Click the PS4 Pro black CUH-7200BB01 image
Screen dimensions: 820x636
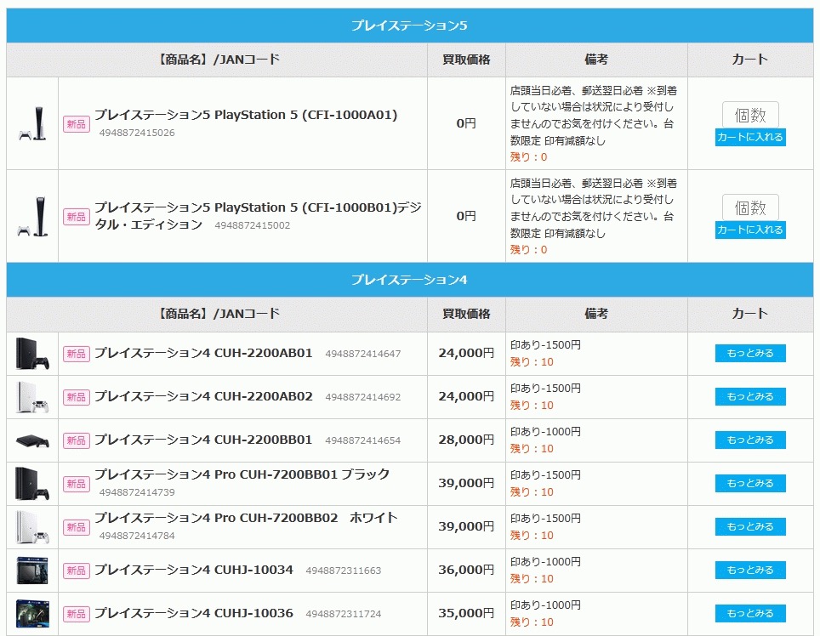click(x=32, y=484)
